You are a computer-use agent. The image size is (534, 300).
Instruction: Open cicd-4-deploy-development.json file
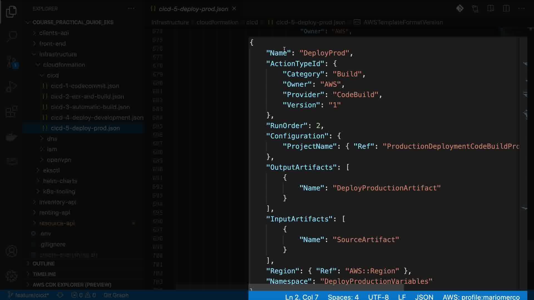click(x=97, y=117)
